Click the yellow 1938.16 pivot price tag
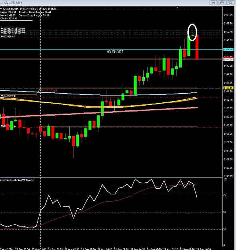This screenshot has width=236, height=250. (x=228, y=88)
